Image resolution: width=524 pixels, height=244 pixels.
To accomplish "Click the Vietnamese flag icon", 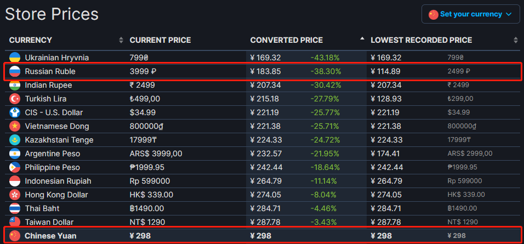I will coord(15,126).
